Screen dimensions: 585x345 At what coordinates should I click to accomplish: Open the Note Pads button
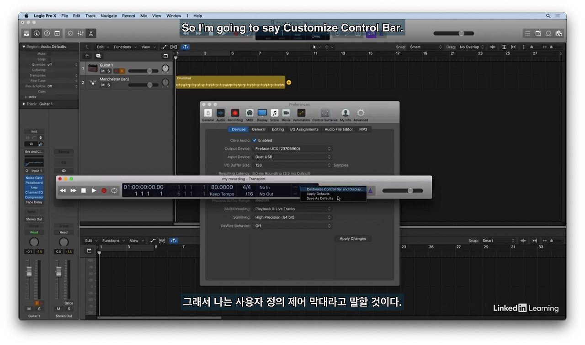pyautogui.click(x=538, y=33)
